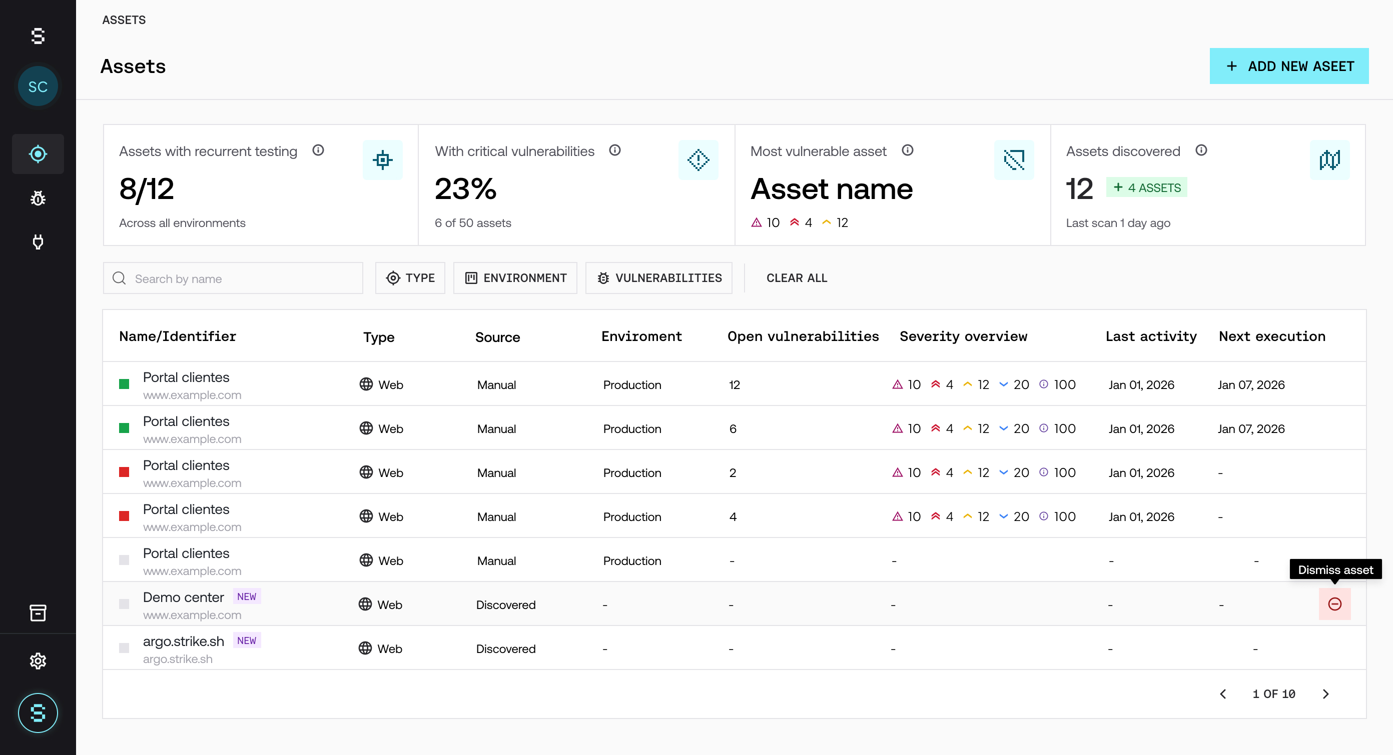Open the archive box sidebar icon
The image size is (1393, 755).
coord(38,612)
